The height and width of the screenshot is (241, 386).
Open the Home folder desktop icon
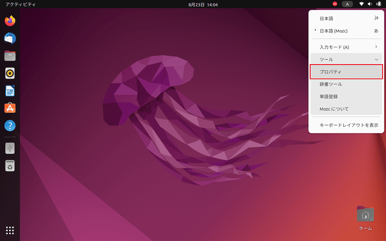365,218
